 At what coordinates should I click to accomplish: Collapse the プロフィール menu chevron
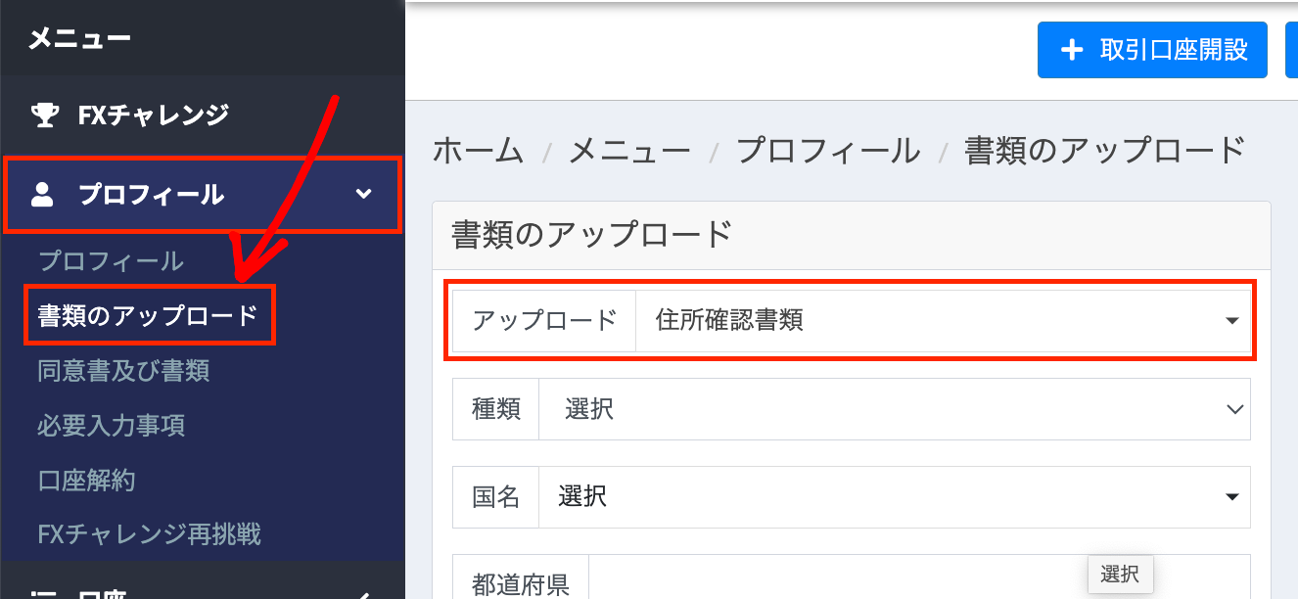tap(363, 194)
